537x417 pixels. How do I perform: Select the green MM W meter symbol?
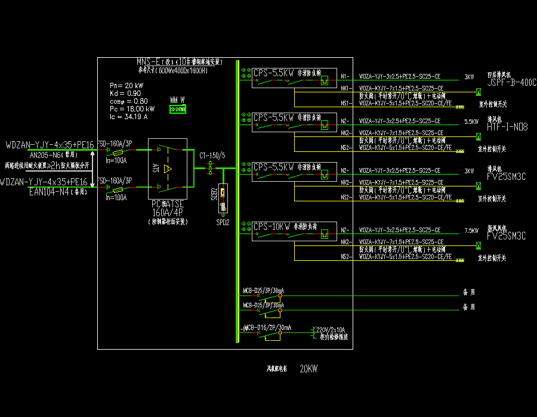(x=178, y=108)
